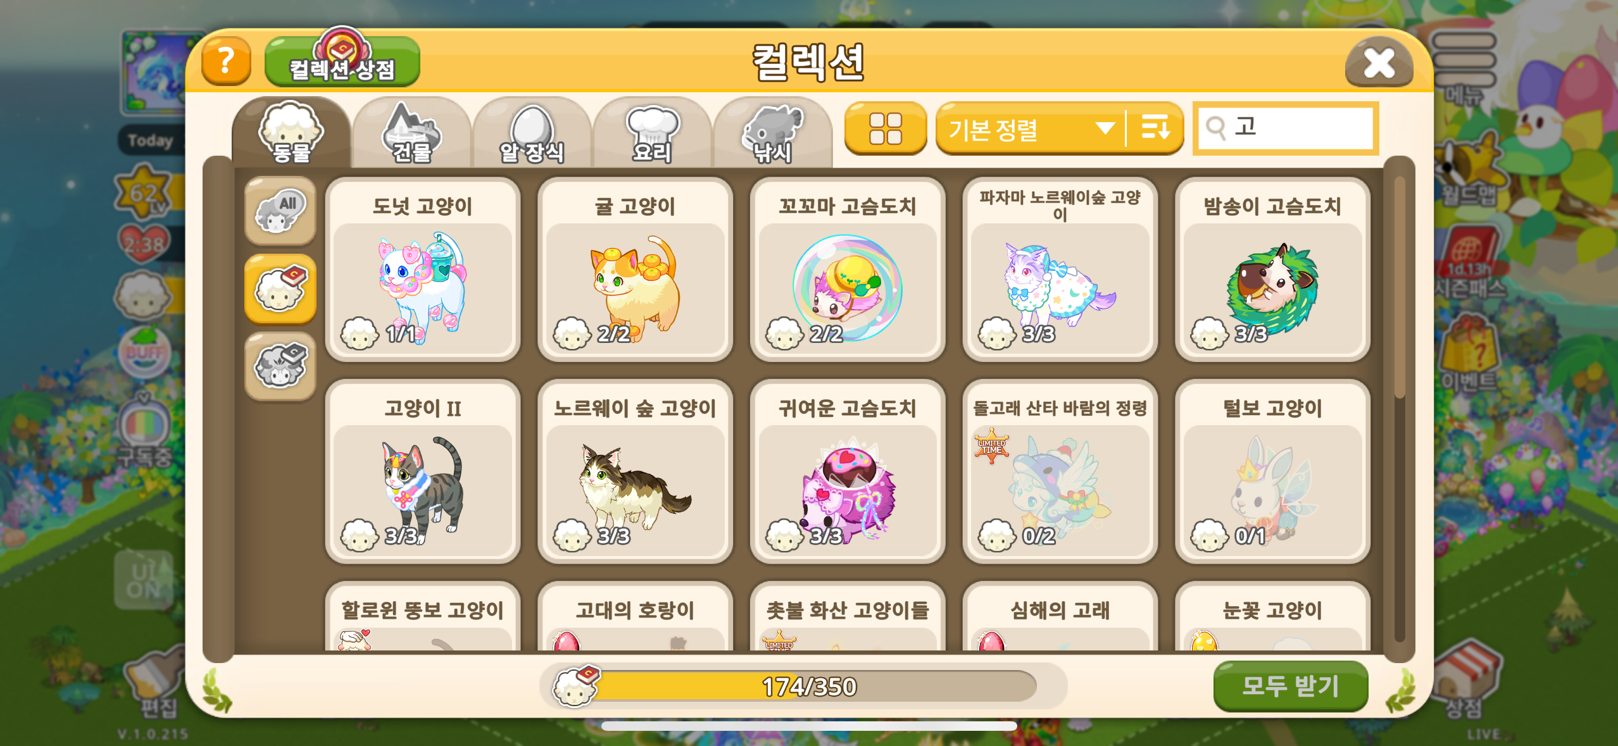This screenshot has width=1618, height=746.
Task: Expand the 기본 정렬 sort dropdown
Action: coord(1031,128)
